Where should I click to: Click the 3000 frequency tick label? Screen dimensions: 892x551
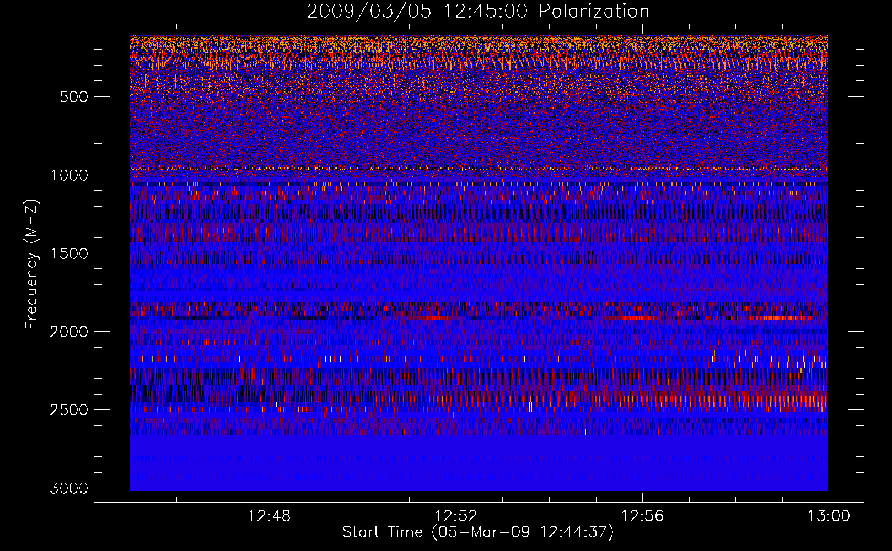[x=69, y=488]
